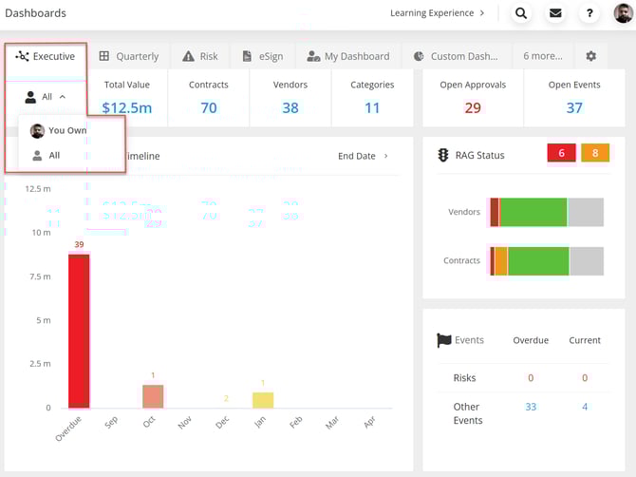Click the search magnifier icon
636x477 pixels.
coord(521,13)
